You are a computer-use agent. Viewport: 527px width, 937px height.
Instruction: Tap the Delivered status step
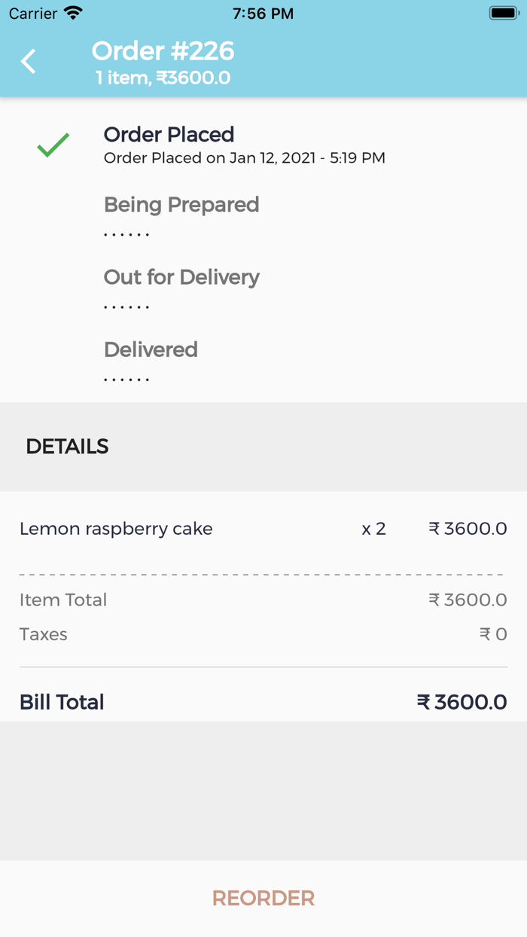pyautogui.click(x=151, y=349)
